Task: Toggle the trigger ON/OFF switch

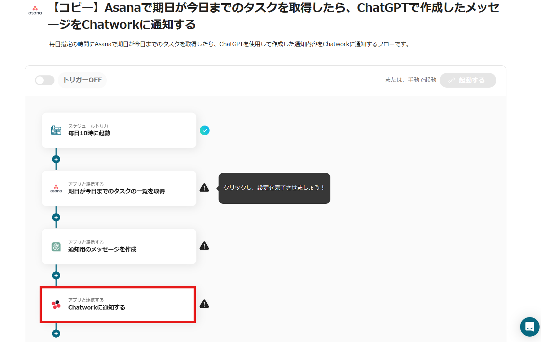Action: point(45,80)
